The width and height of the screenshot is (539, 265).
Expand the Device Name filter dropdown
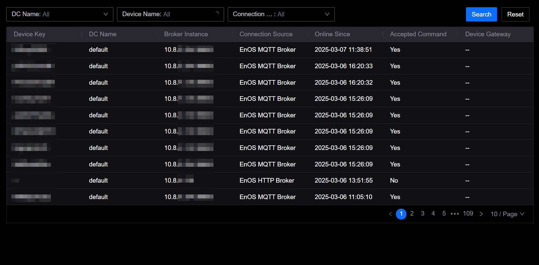(x=170, y=15)
